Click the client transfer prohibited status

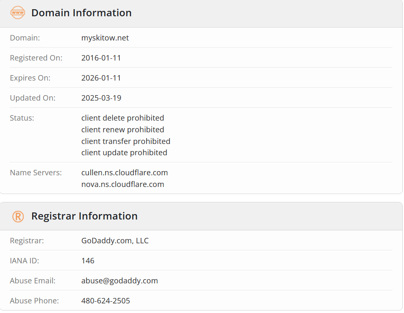[x=126, y=141]
